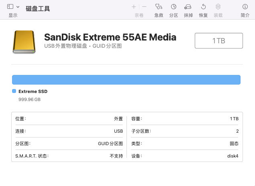Click the remove volume minus icon

coord(144,7)
